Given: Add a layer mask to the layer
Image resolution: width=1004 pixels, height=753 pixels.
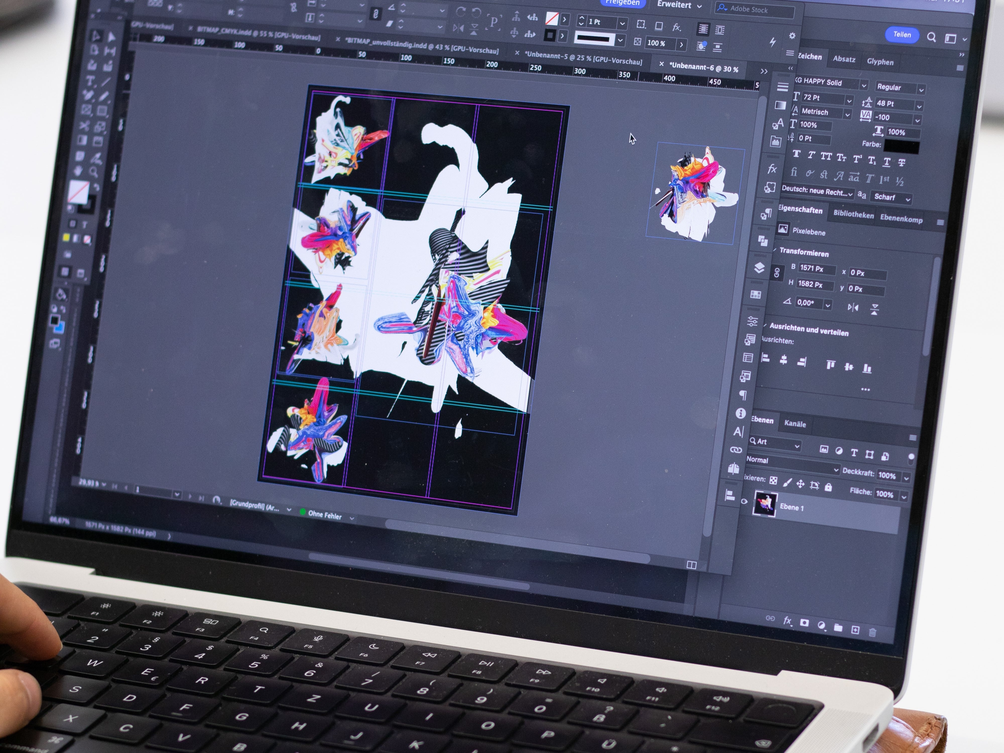Looking at the screenshot, I should (804, 622).
